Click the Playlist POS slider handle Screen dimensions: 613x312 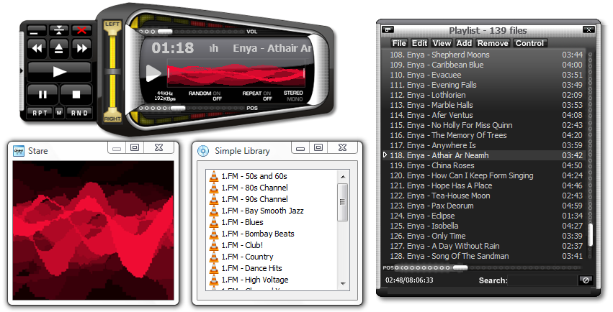point(460,267)
